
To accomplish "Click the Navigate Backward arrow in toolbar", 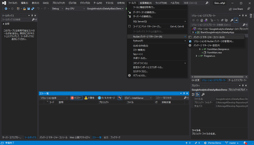I will point(6,9).
